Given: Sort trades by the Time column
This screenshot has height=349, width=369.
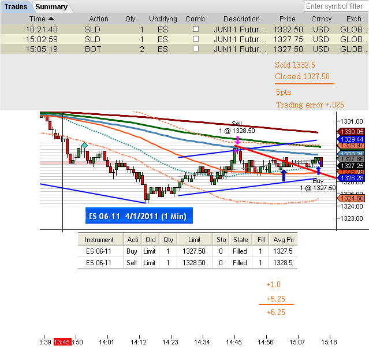Looking at the screenshot, I should click(42, 19).
